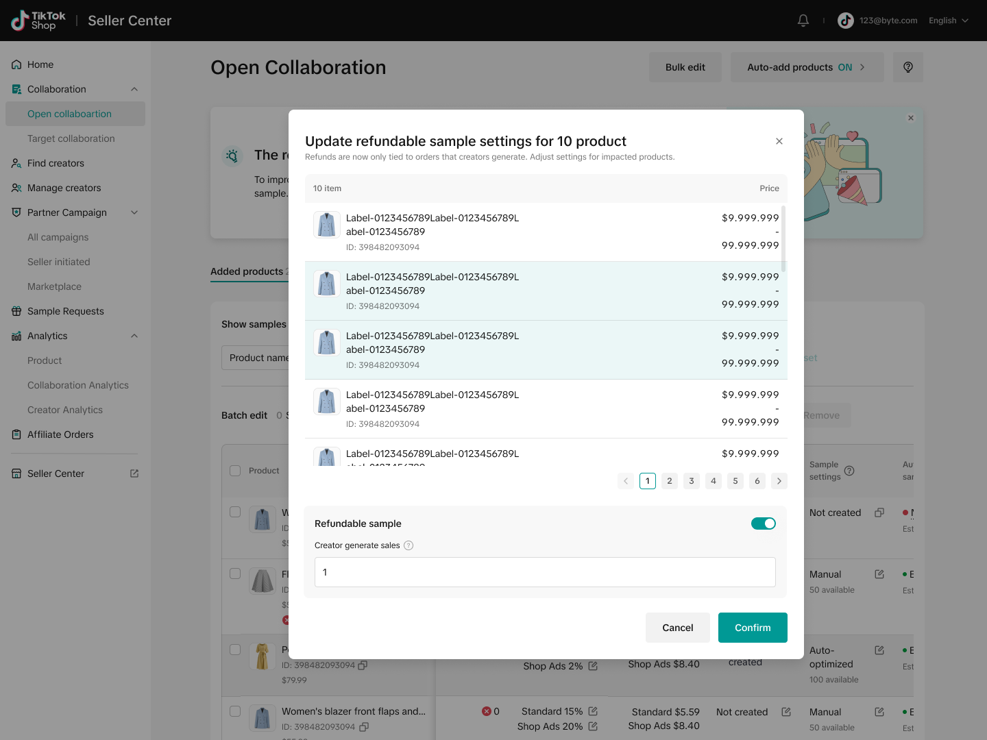Screen dimensions: 987x740
Task: Click the notification bell icon
Action: coord(803,21)
